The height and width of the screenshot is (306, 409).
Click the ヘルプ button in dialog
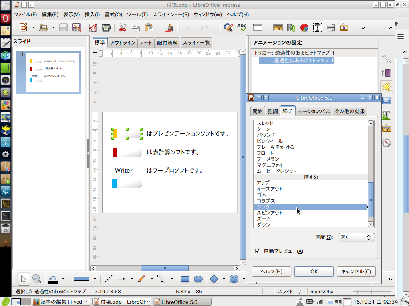point(272,271)
